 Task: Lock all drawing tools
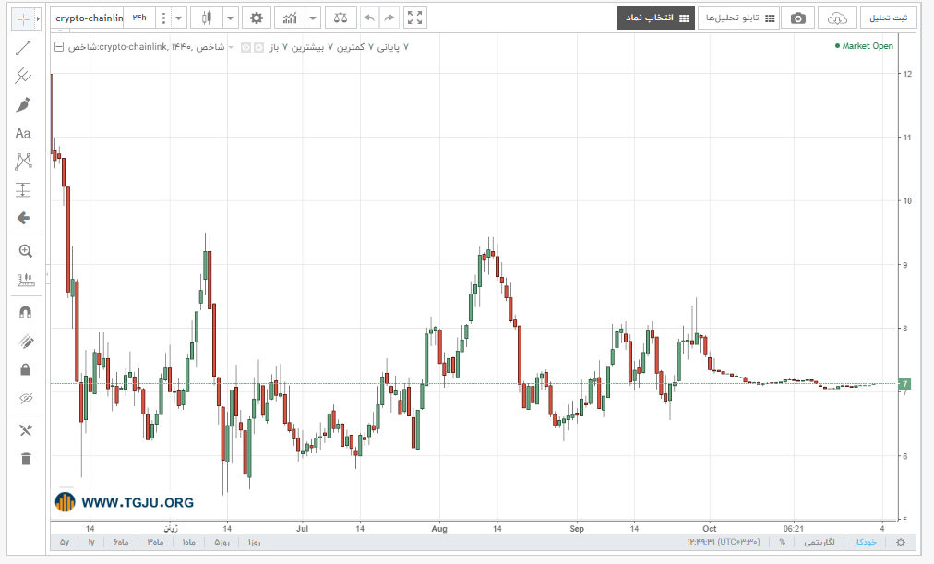[26, 370]
